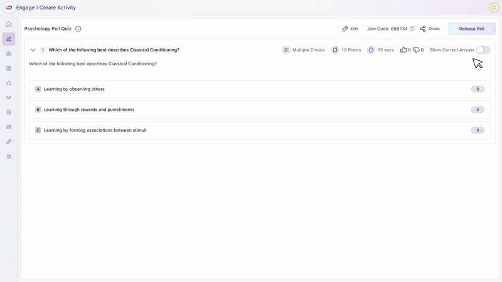Toggle the Show Correct Answer switch
The image size is (502, 282).
click(x=483, y=50)
